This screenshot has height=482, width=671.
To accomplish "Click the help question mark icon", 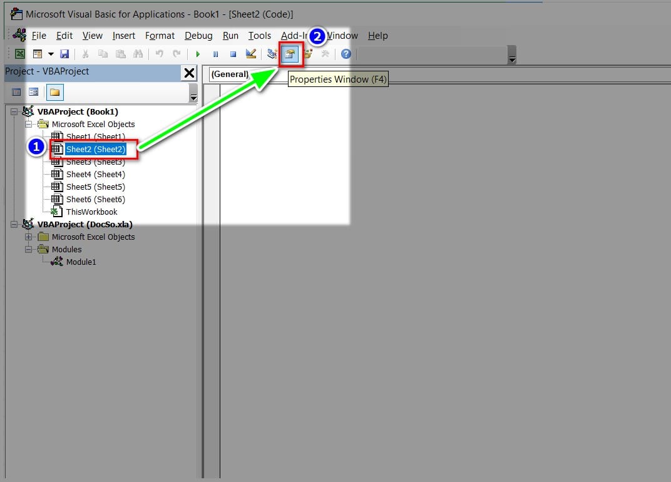I will tap(346, 54).
